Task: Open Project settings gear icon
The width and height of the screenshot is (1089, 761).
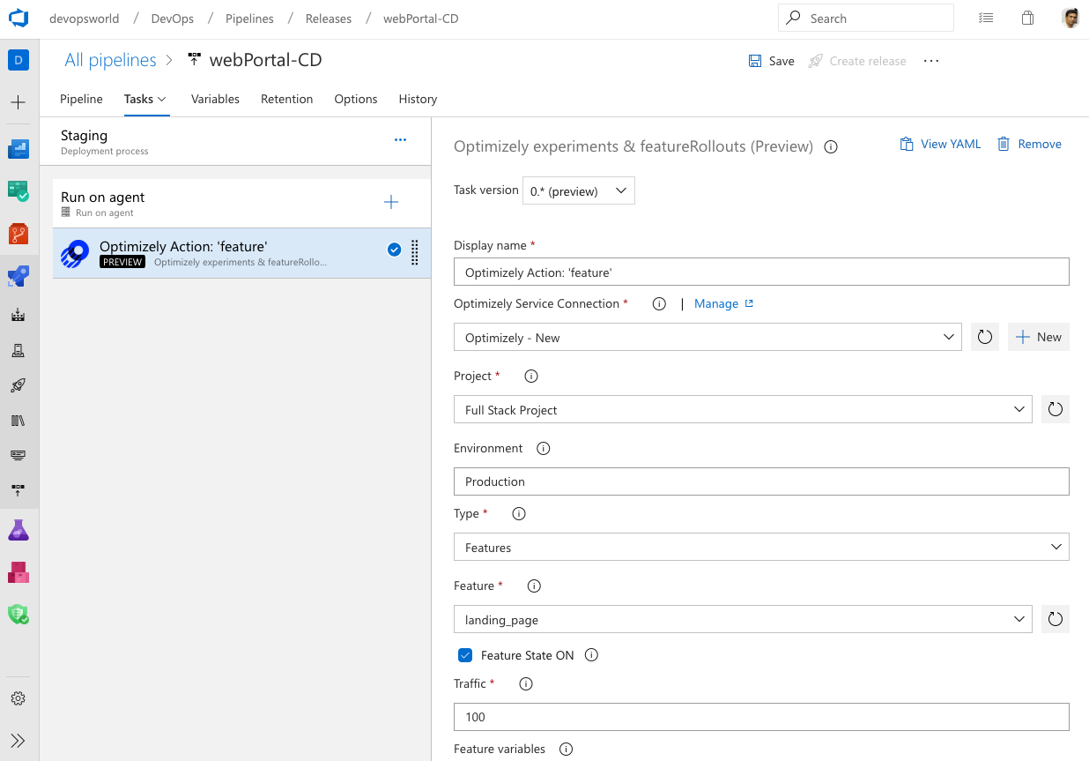Action: pos(19,698)
